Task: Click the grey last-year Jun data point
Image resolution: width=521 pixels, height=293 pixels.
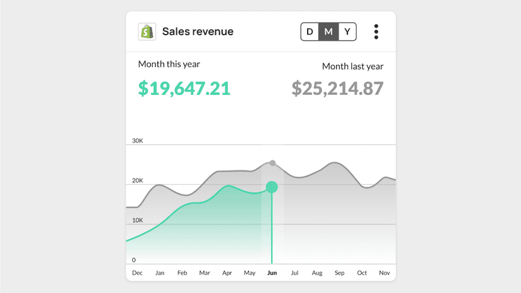Action: point(272,163)
